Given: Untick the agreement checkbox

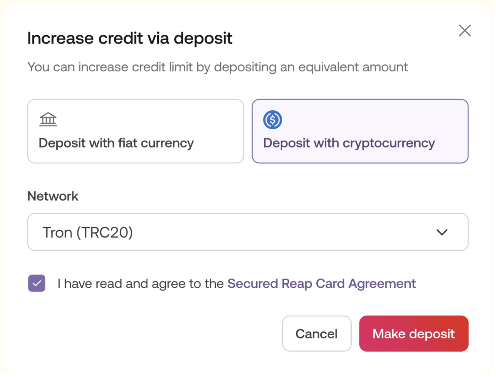Looking at the screenshot, I should (x=37, y=283).
